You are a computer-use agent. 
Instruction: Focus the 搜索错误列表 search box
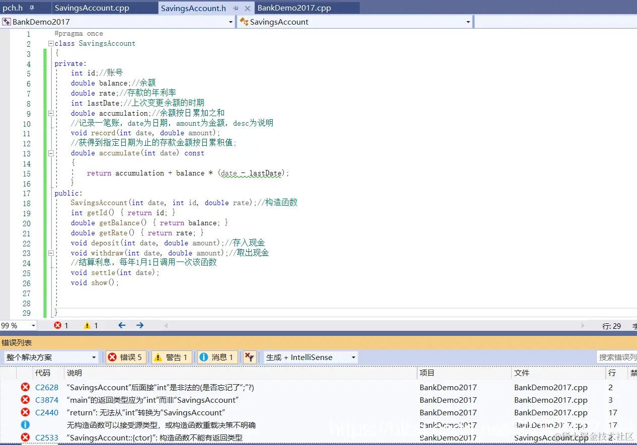tap(616, 357)
